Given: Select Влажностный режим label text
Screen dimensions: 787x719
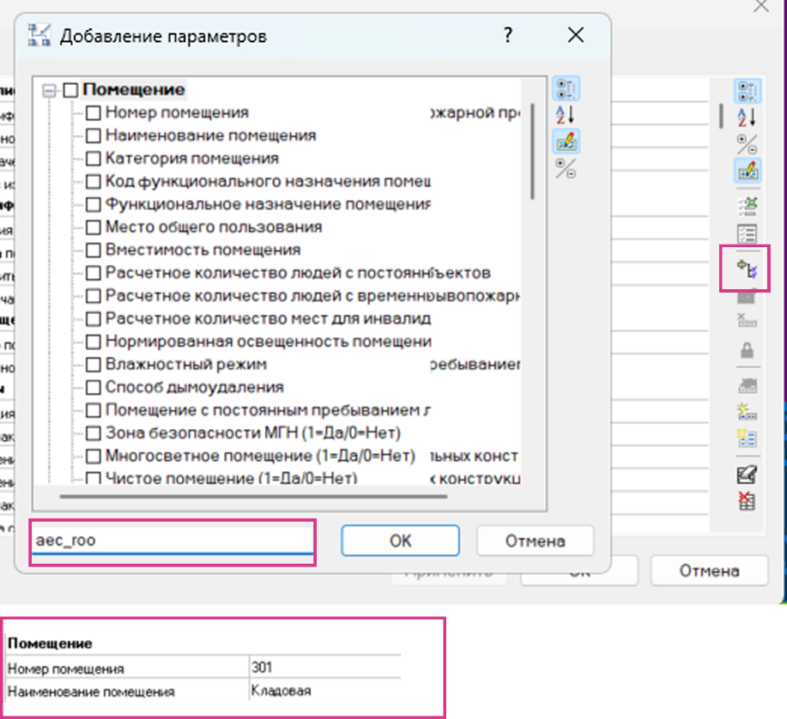Looking at the screenshot, I should coord(185,365).
